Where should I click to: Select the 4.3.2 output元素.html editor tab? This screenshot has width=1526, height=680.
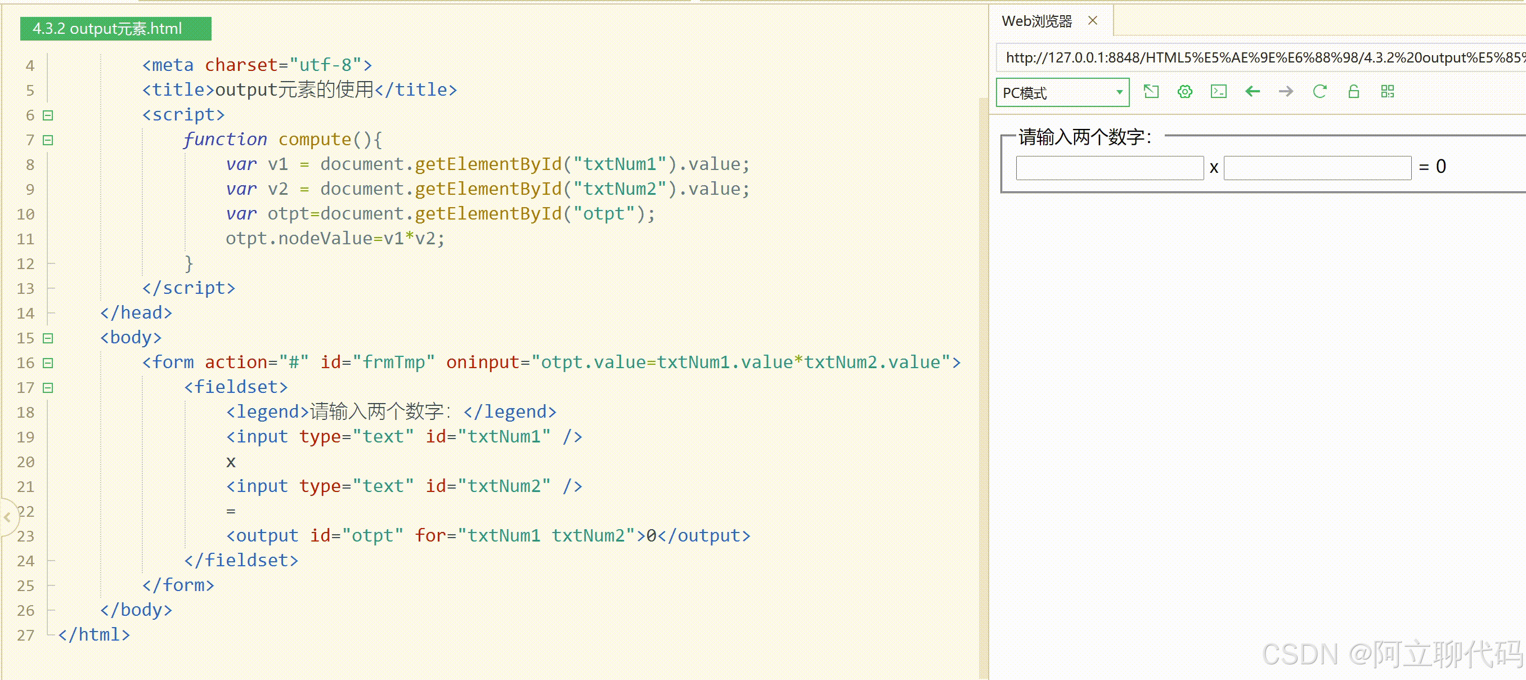click(x=115, y=29)
